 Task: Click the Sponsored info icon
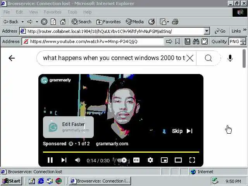tap(71, 144)
